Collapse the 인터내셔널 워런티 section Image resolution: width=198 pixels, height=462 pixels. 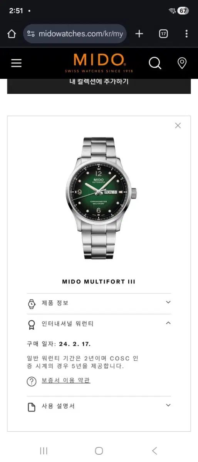pos(99,324)
